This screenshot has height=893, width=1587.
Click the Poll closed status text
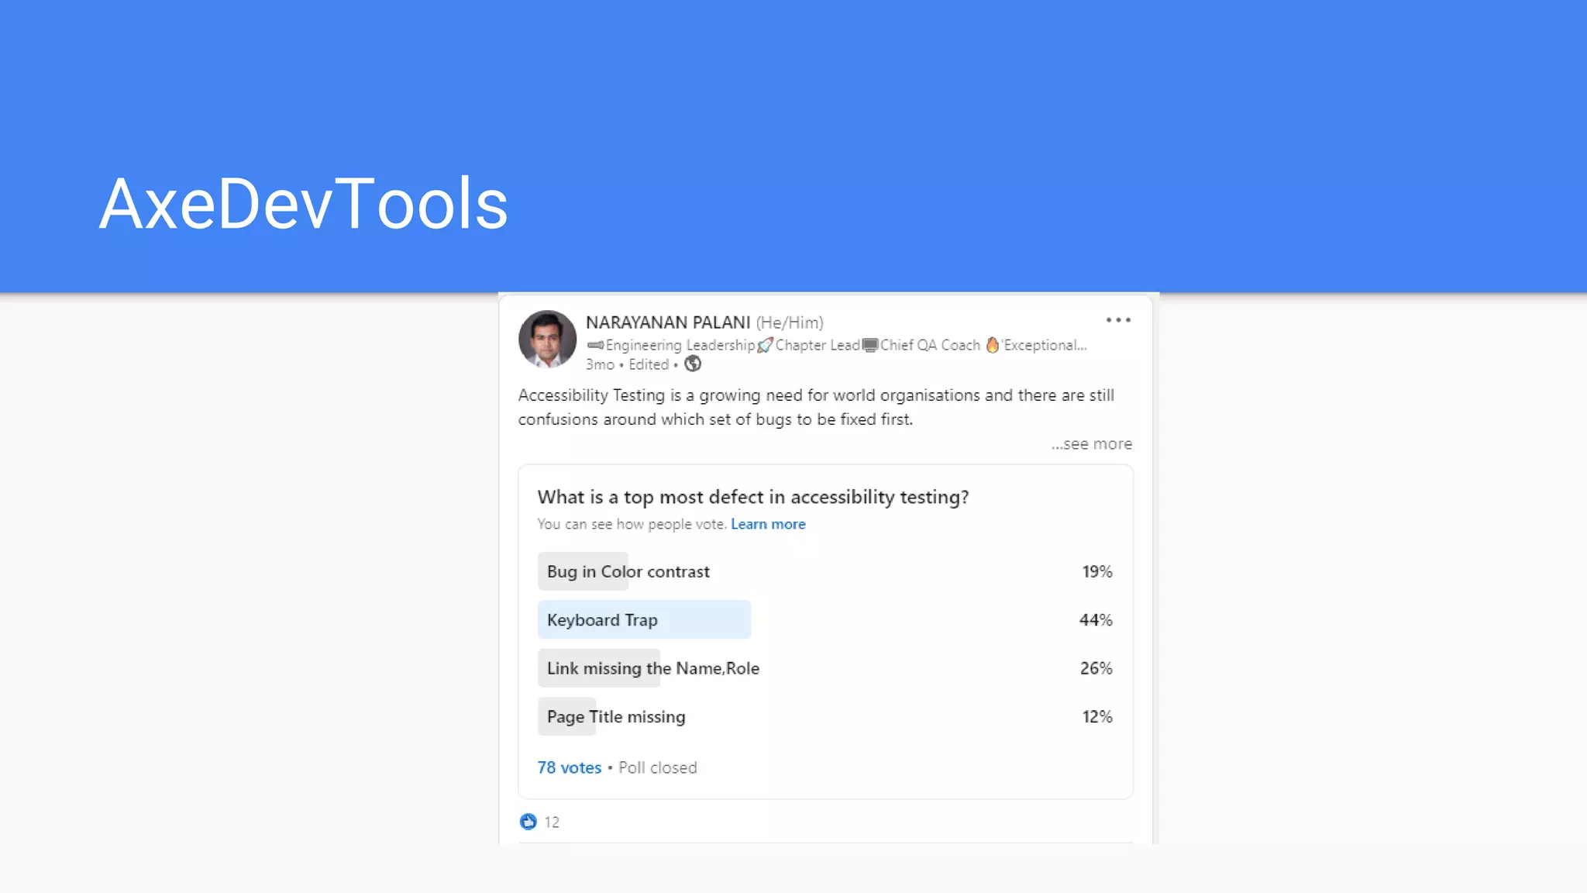pos(658,767)
